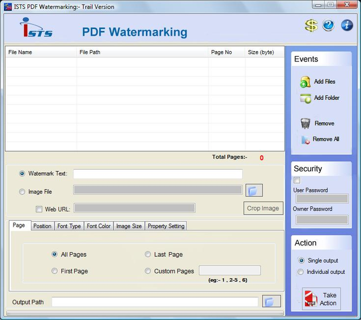Screen dimensions: 361x320
Task: Minimize the ISTS PDF Watermarking window
Action: point(319,4)
